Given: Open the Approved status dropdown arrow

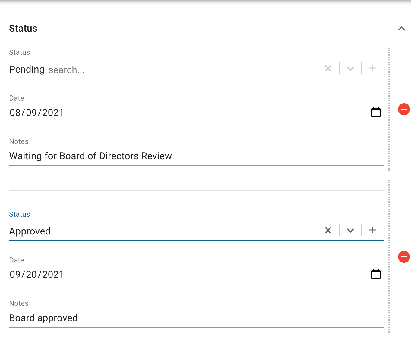Looking at the screenshot, I should pos(350,231).
